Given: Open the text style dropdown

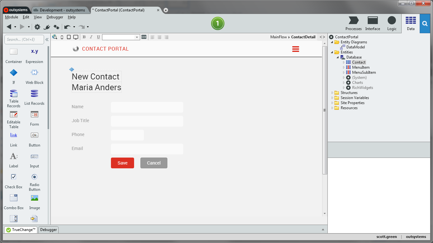Looking at the screenshot, I should [x=137, y=37].
